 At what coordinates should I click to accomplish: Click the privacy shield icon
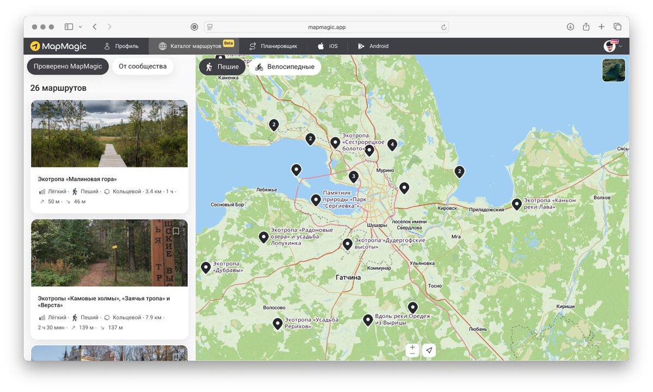(194, 27)
